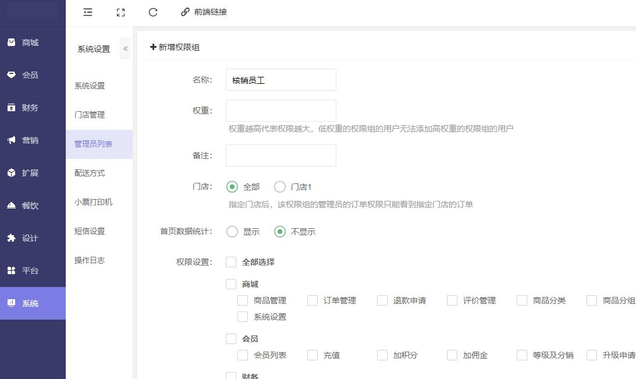Click into the 权重 input field
The width and height of the screenshot is (636, 379).
pos(280,111)
